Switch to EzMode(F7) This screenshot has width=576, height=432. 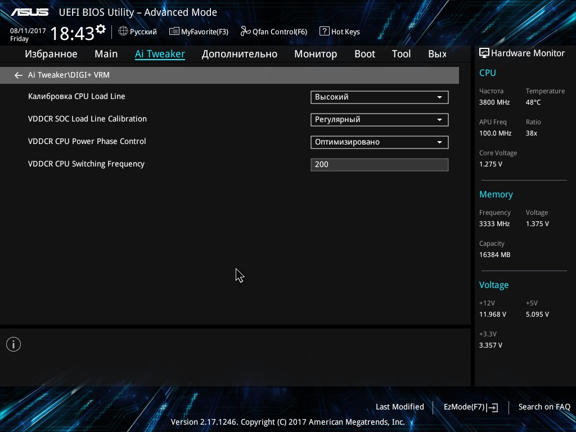pos(464,407)
